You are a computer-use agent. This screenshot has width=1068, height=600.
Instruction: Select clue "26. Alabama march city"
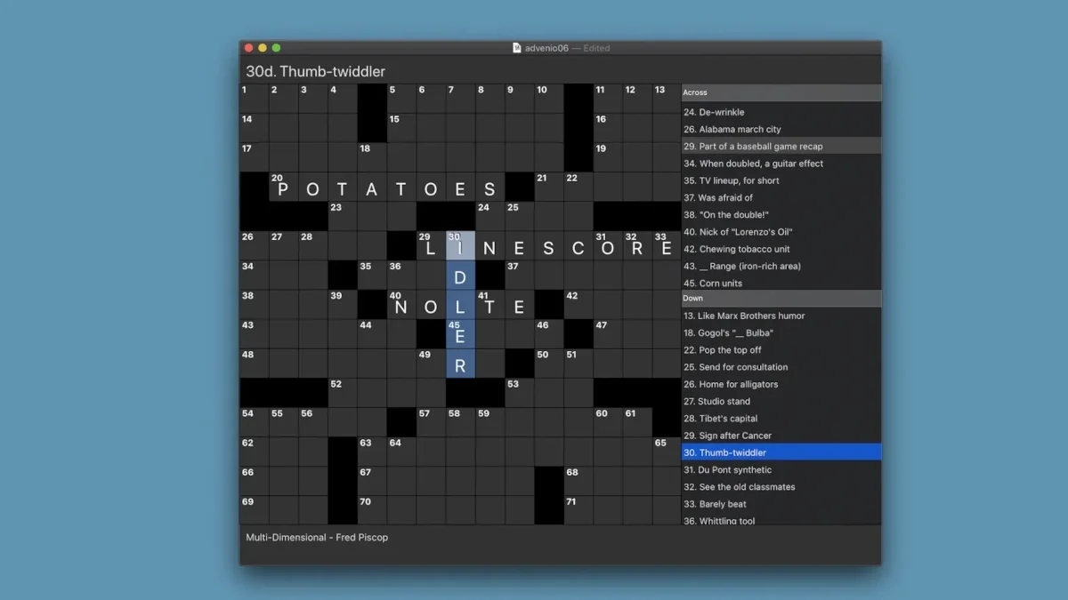point(781,129)
